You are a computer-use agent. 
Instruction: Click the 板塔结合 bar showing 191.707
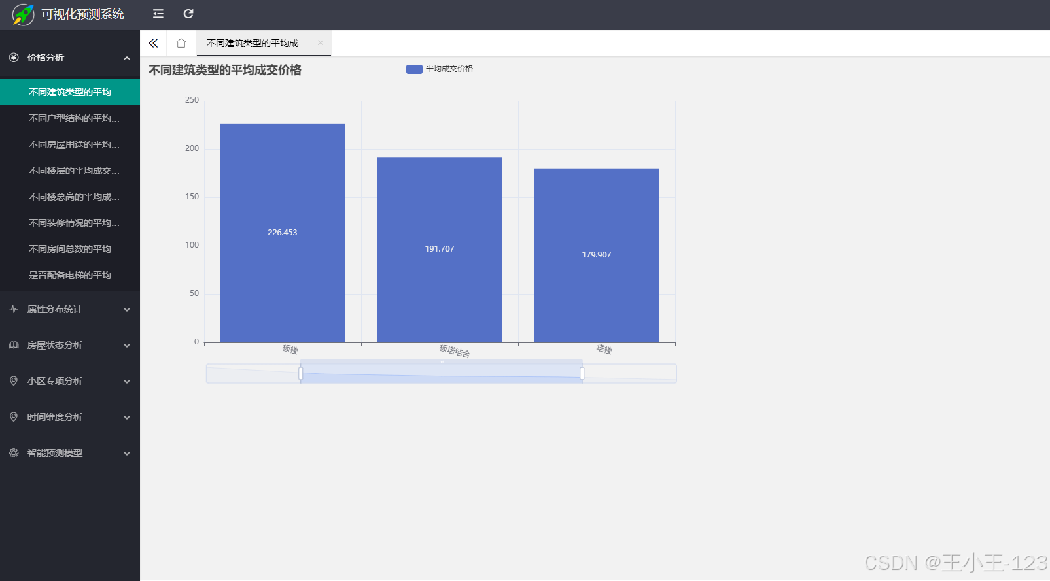pos(440,250)
